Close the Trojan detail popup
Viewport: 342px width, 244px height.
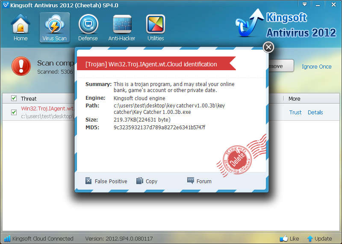[268, 47]
